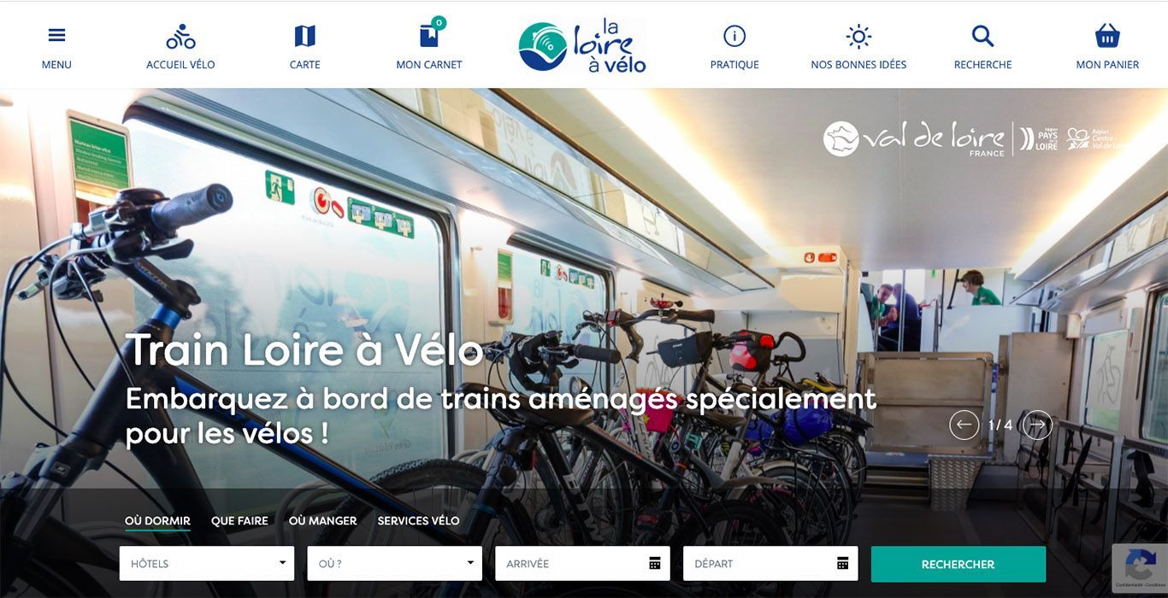
Task: Open the Carte map icon
Action: (304, 36)
